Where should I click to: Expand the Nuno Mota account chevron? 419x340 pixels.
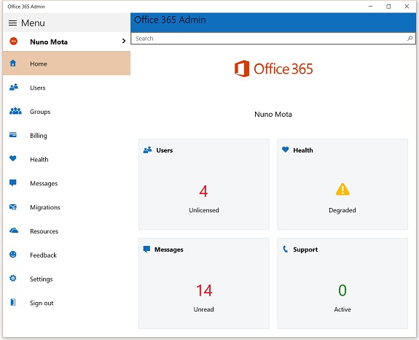[123, 41]
